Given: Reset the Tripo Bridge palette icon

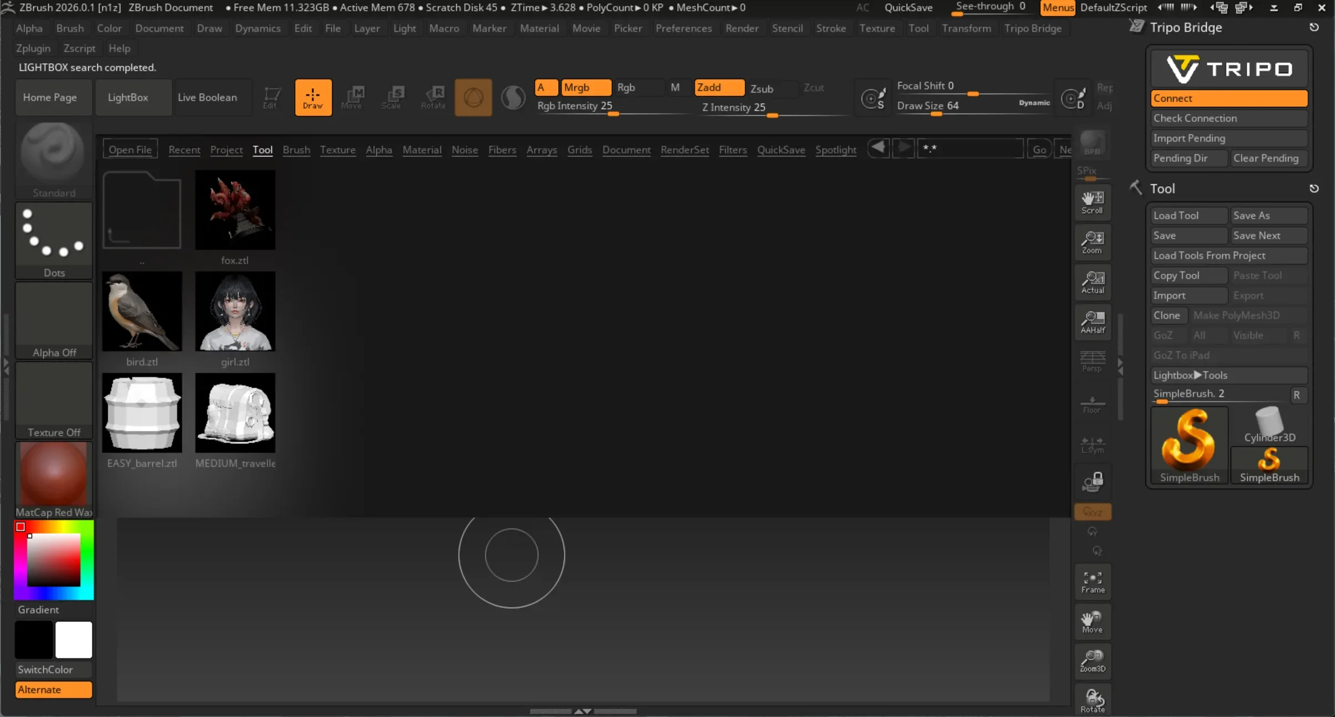Looking at the screenshot, I should tap(1314, 27).
